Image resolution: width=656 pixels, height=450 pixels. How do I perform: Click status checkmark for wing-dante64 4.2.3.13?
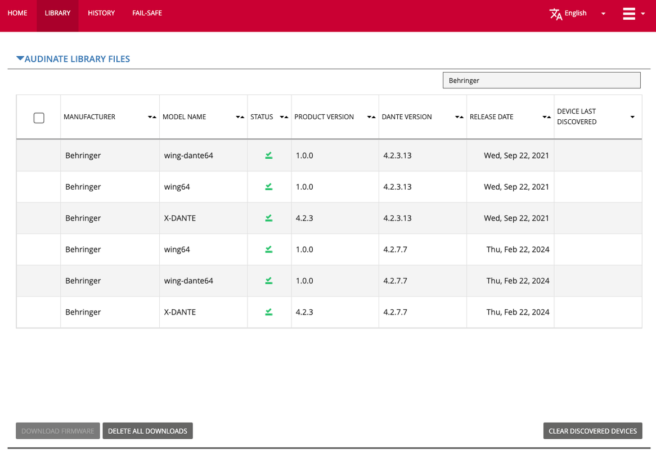(x=269, y=155)
